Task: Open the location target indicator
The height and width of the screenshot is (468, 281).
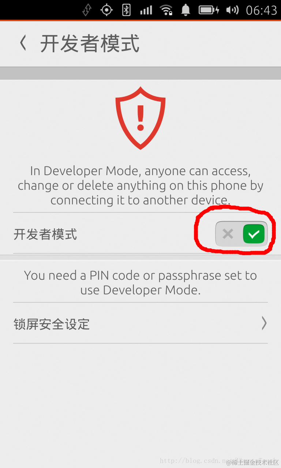Action: click(x=106, y=10)
